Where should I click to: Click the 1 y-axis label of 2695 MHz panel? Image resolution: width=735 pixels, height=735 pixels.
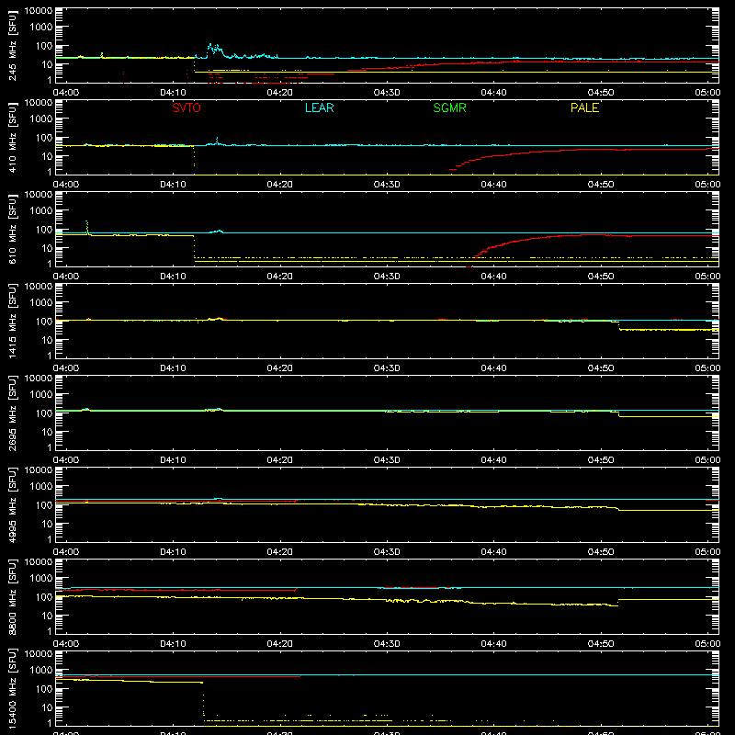(x=50, y=447)
